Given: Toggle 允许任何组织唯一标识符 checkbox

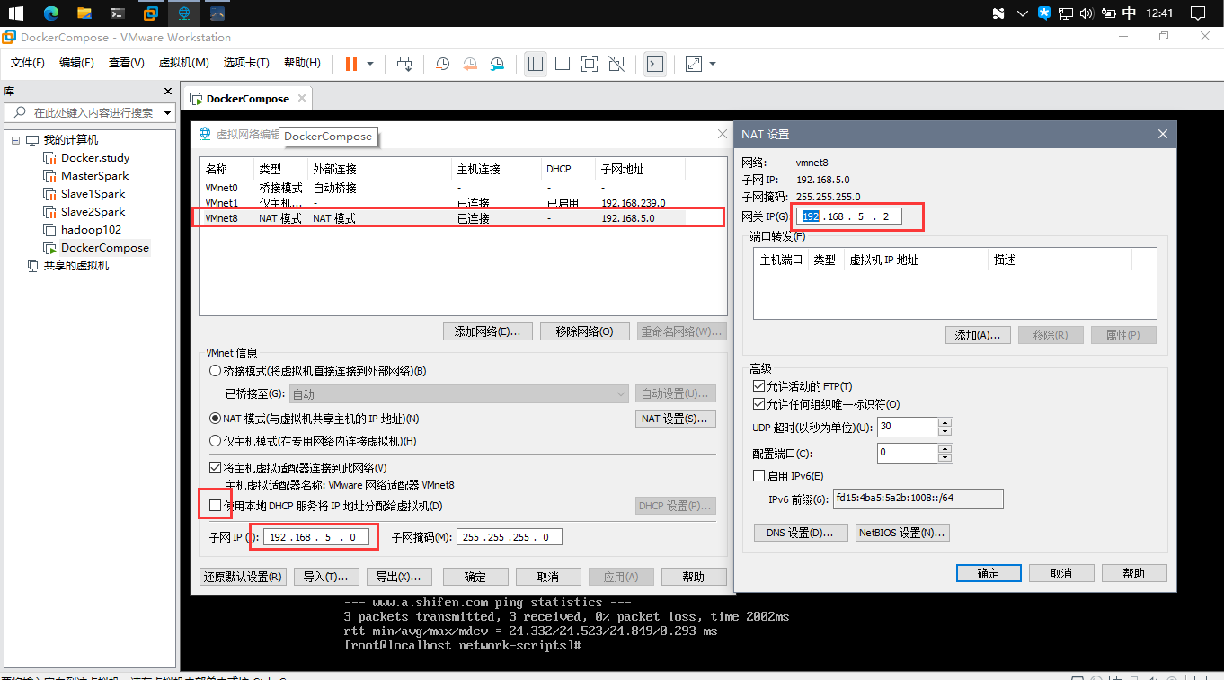Looking at the screenshot, I should (758, 404).
